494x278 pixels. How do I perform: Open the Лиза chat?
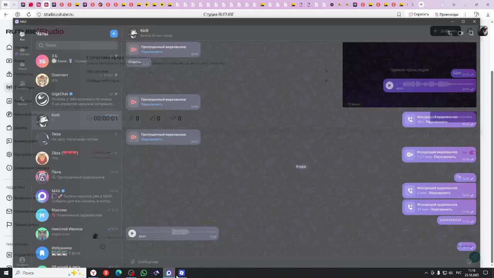coord(76,139)
